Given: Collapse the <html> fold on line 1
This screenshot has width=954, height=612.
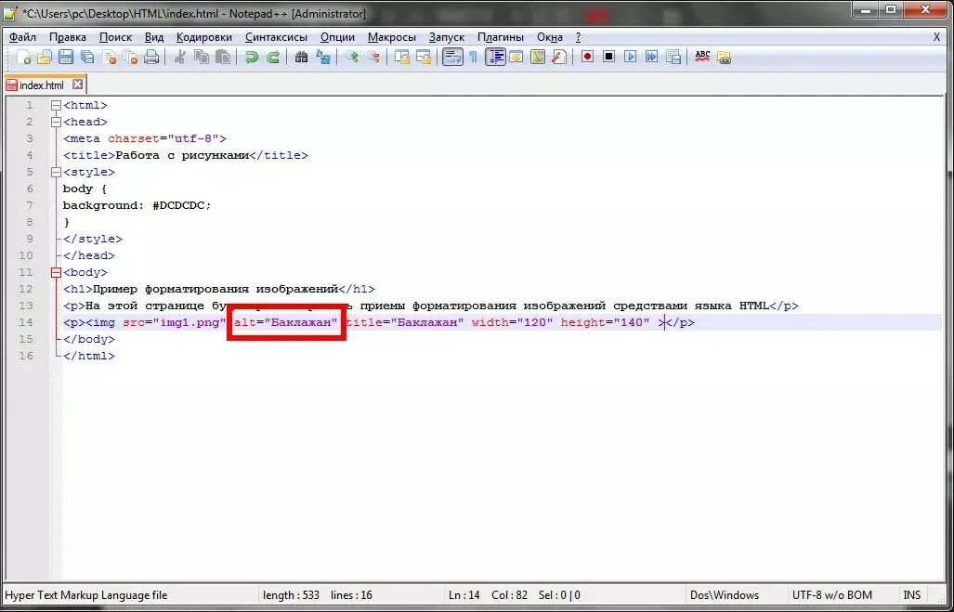Looking at the screenshot, I should [x=56, y=105].
